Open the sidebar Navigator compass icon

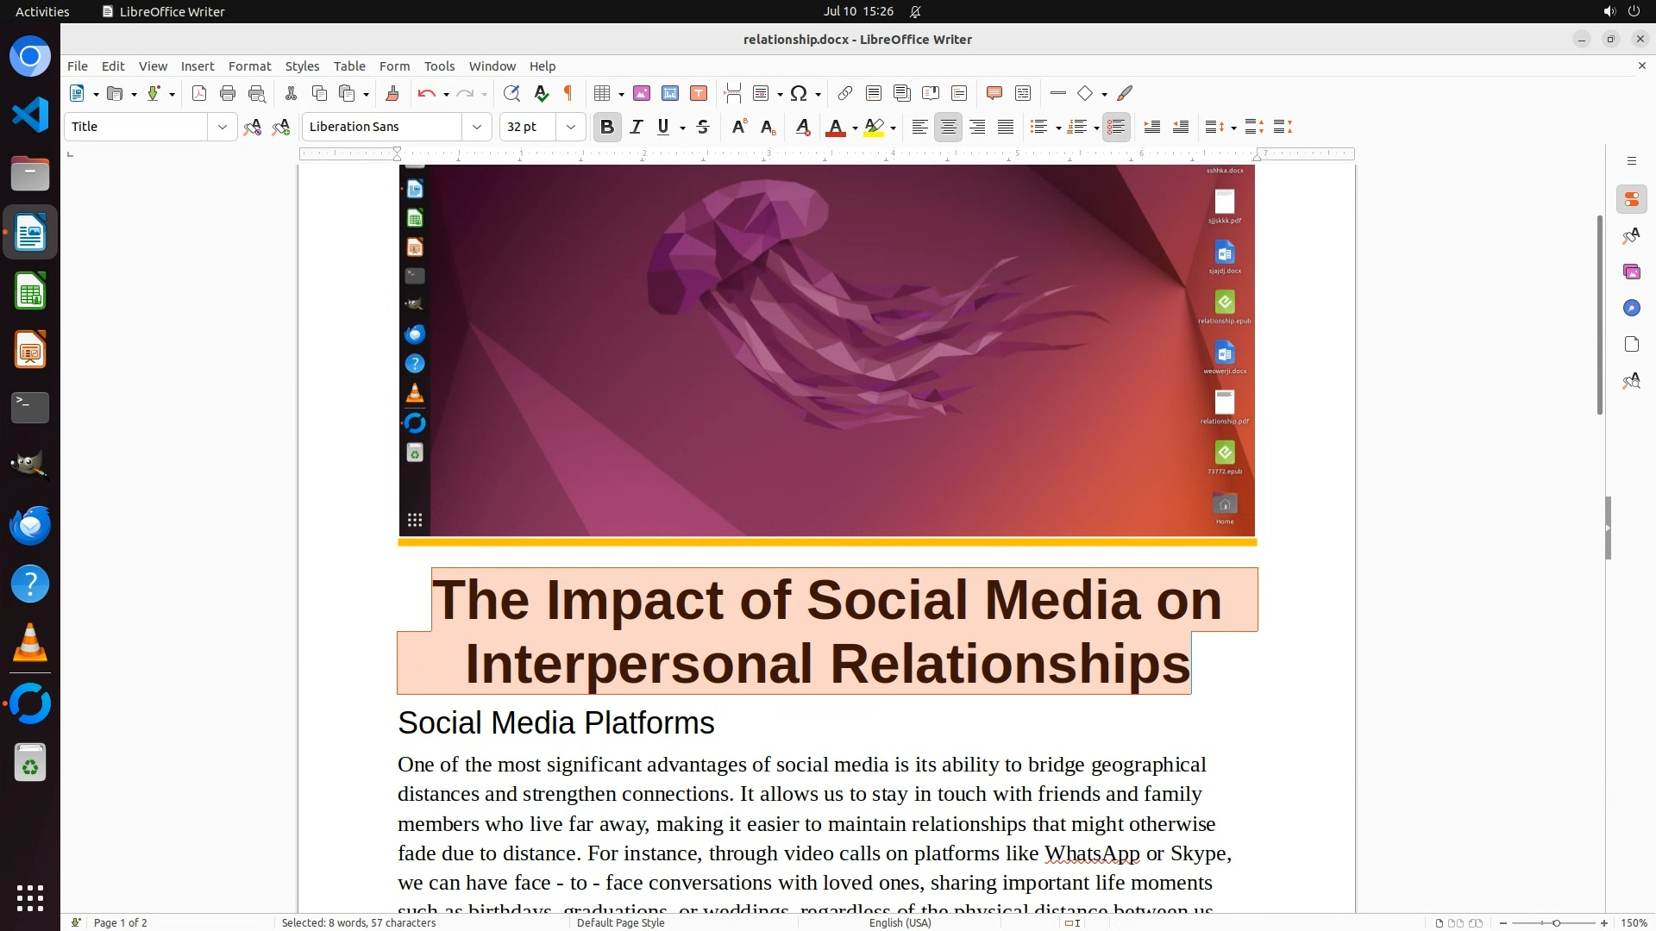click(x=1631, y=308)
